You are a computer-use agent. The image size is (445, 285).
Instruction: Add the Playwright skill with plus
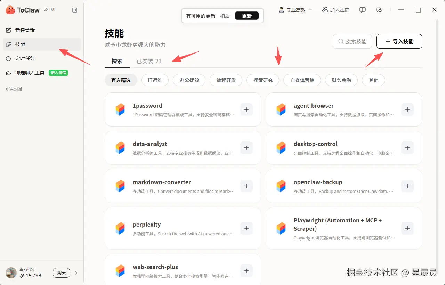click(407, 228)
